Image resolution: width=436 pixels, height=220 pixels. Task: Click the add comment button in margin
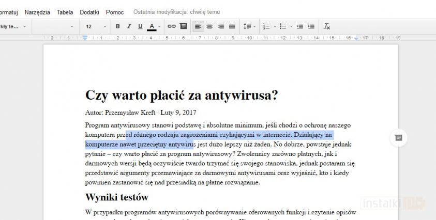[398, 137]
